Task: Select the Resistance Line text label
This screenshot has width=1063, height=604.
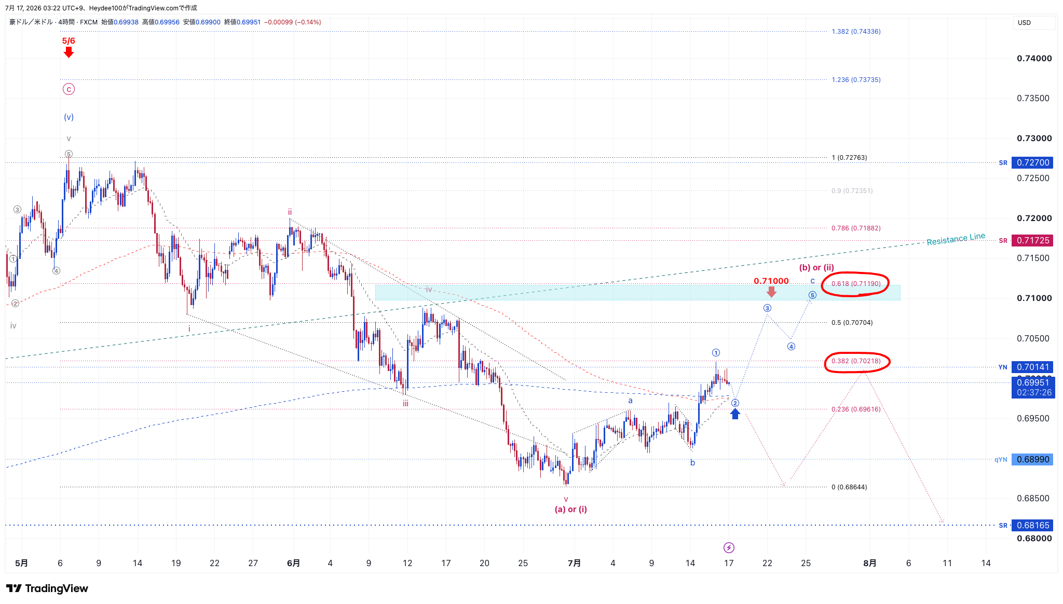Action: 956,239
